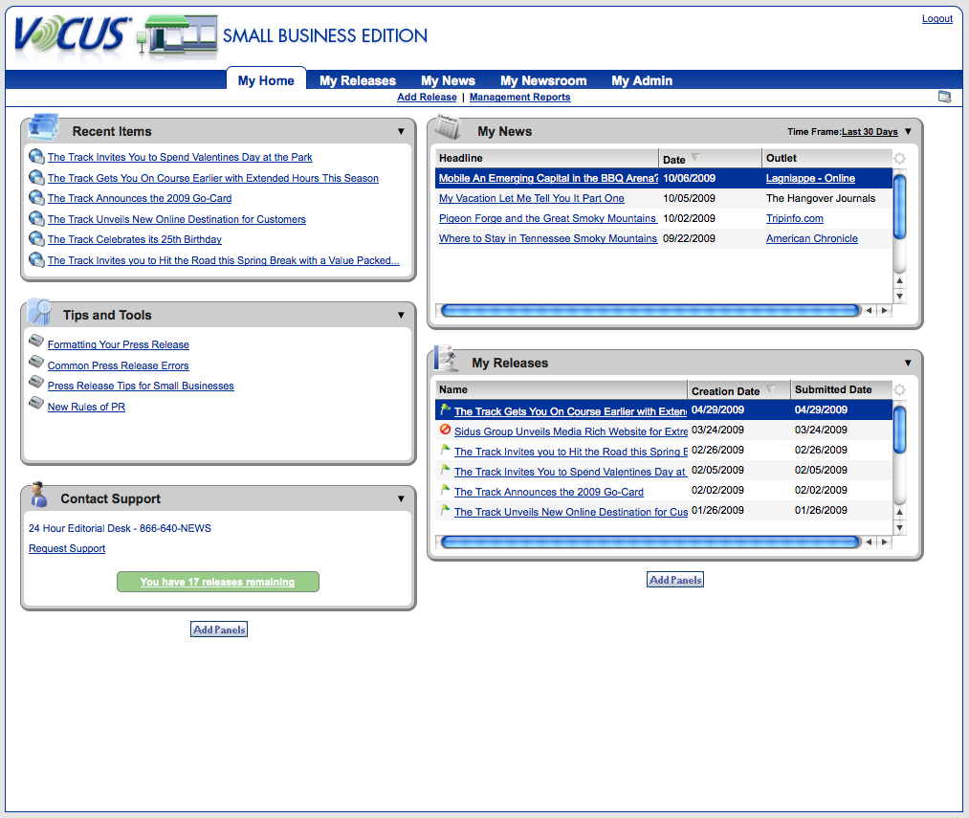Viewport: 969px width, 818px height.
Task: Sort My Releases by Creation Date column
Action: pyautogui.click(x=738, y=390)
